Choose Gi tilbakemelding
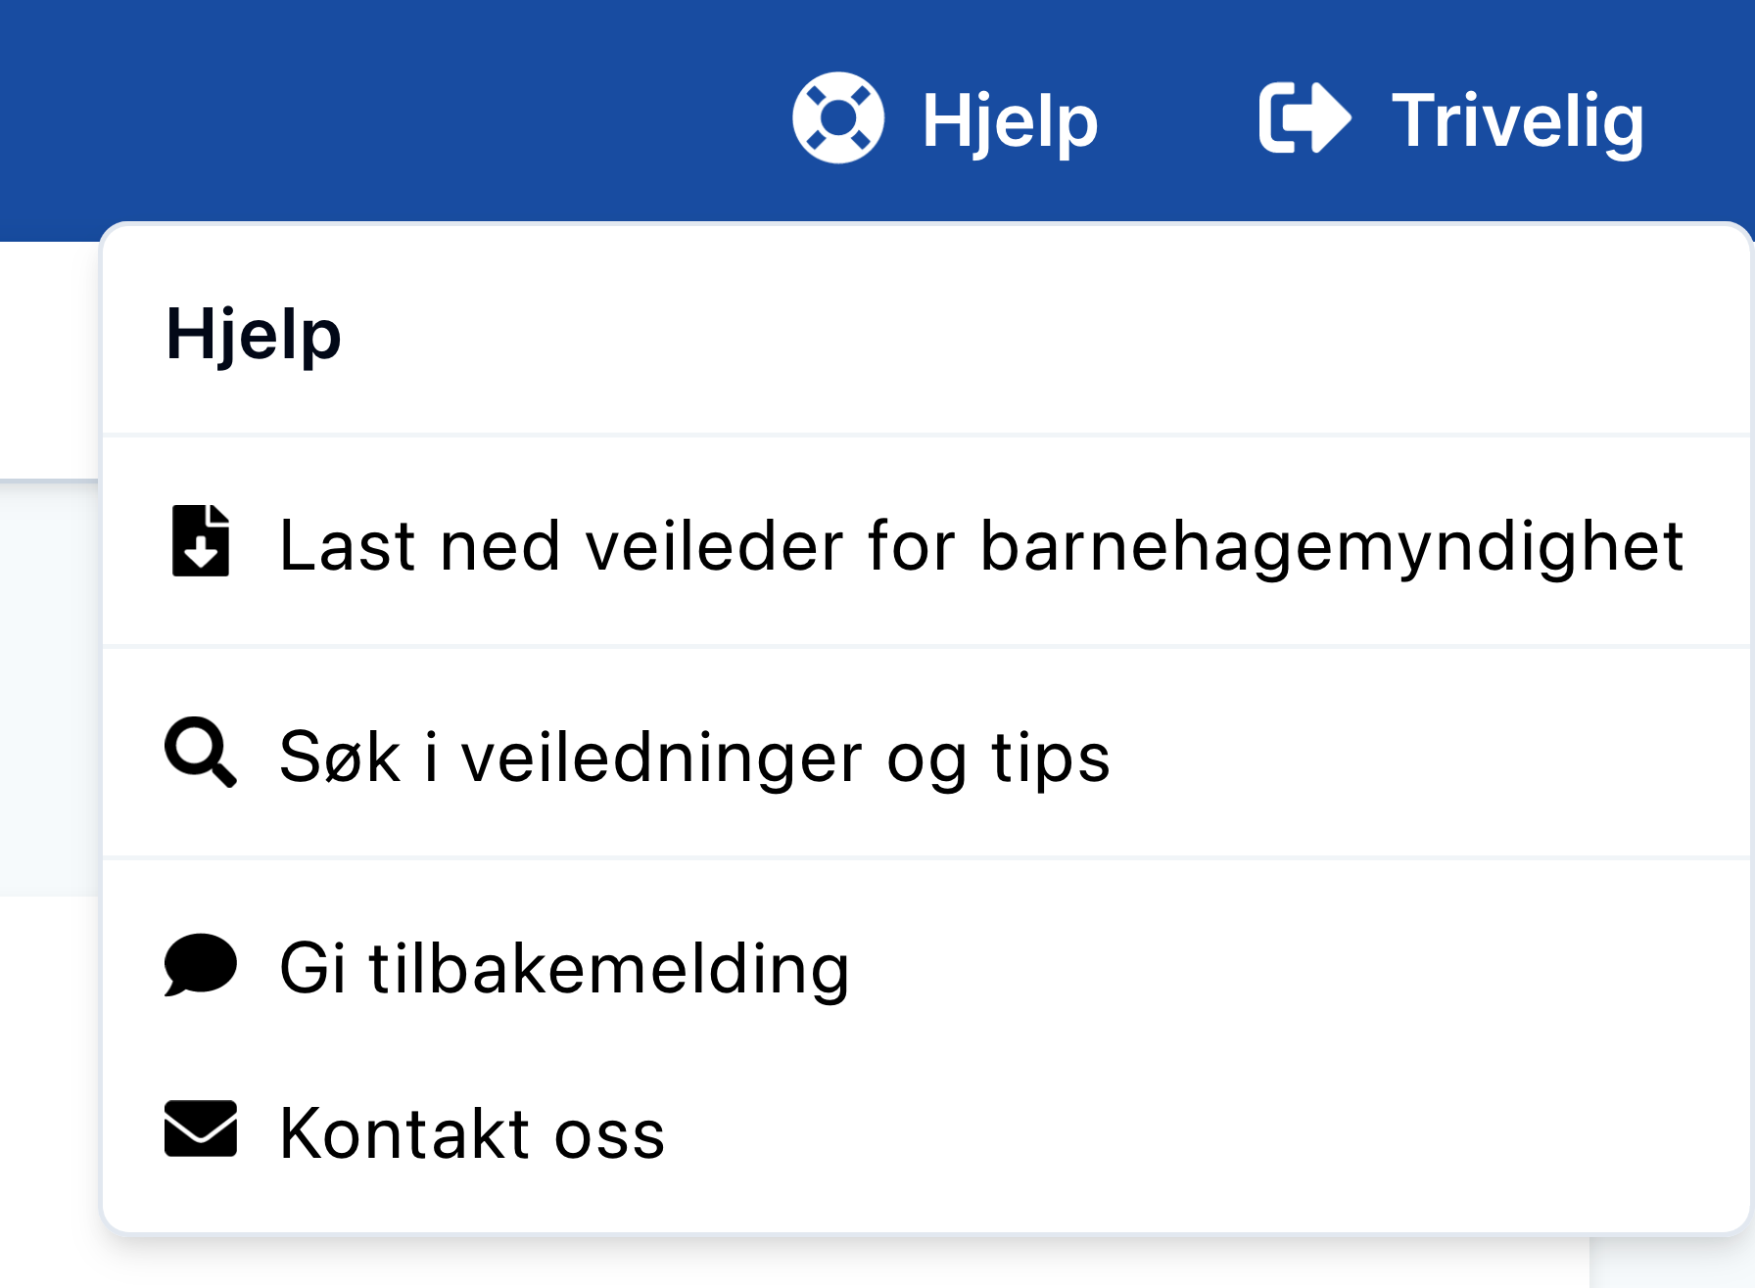The height and width of the screenshot is (1288, 1755). (x=926, y=967)
